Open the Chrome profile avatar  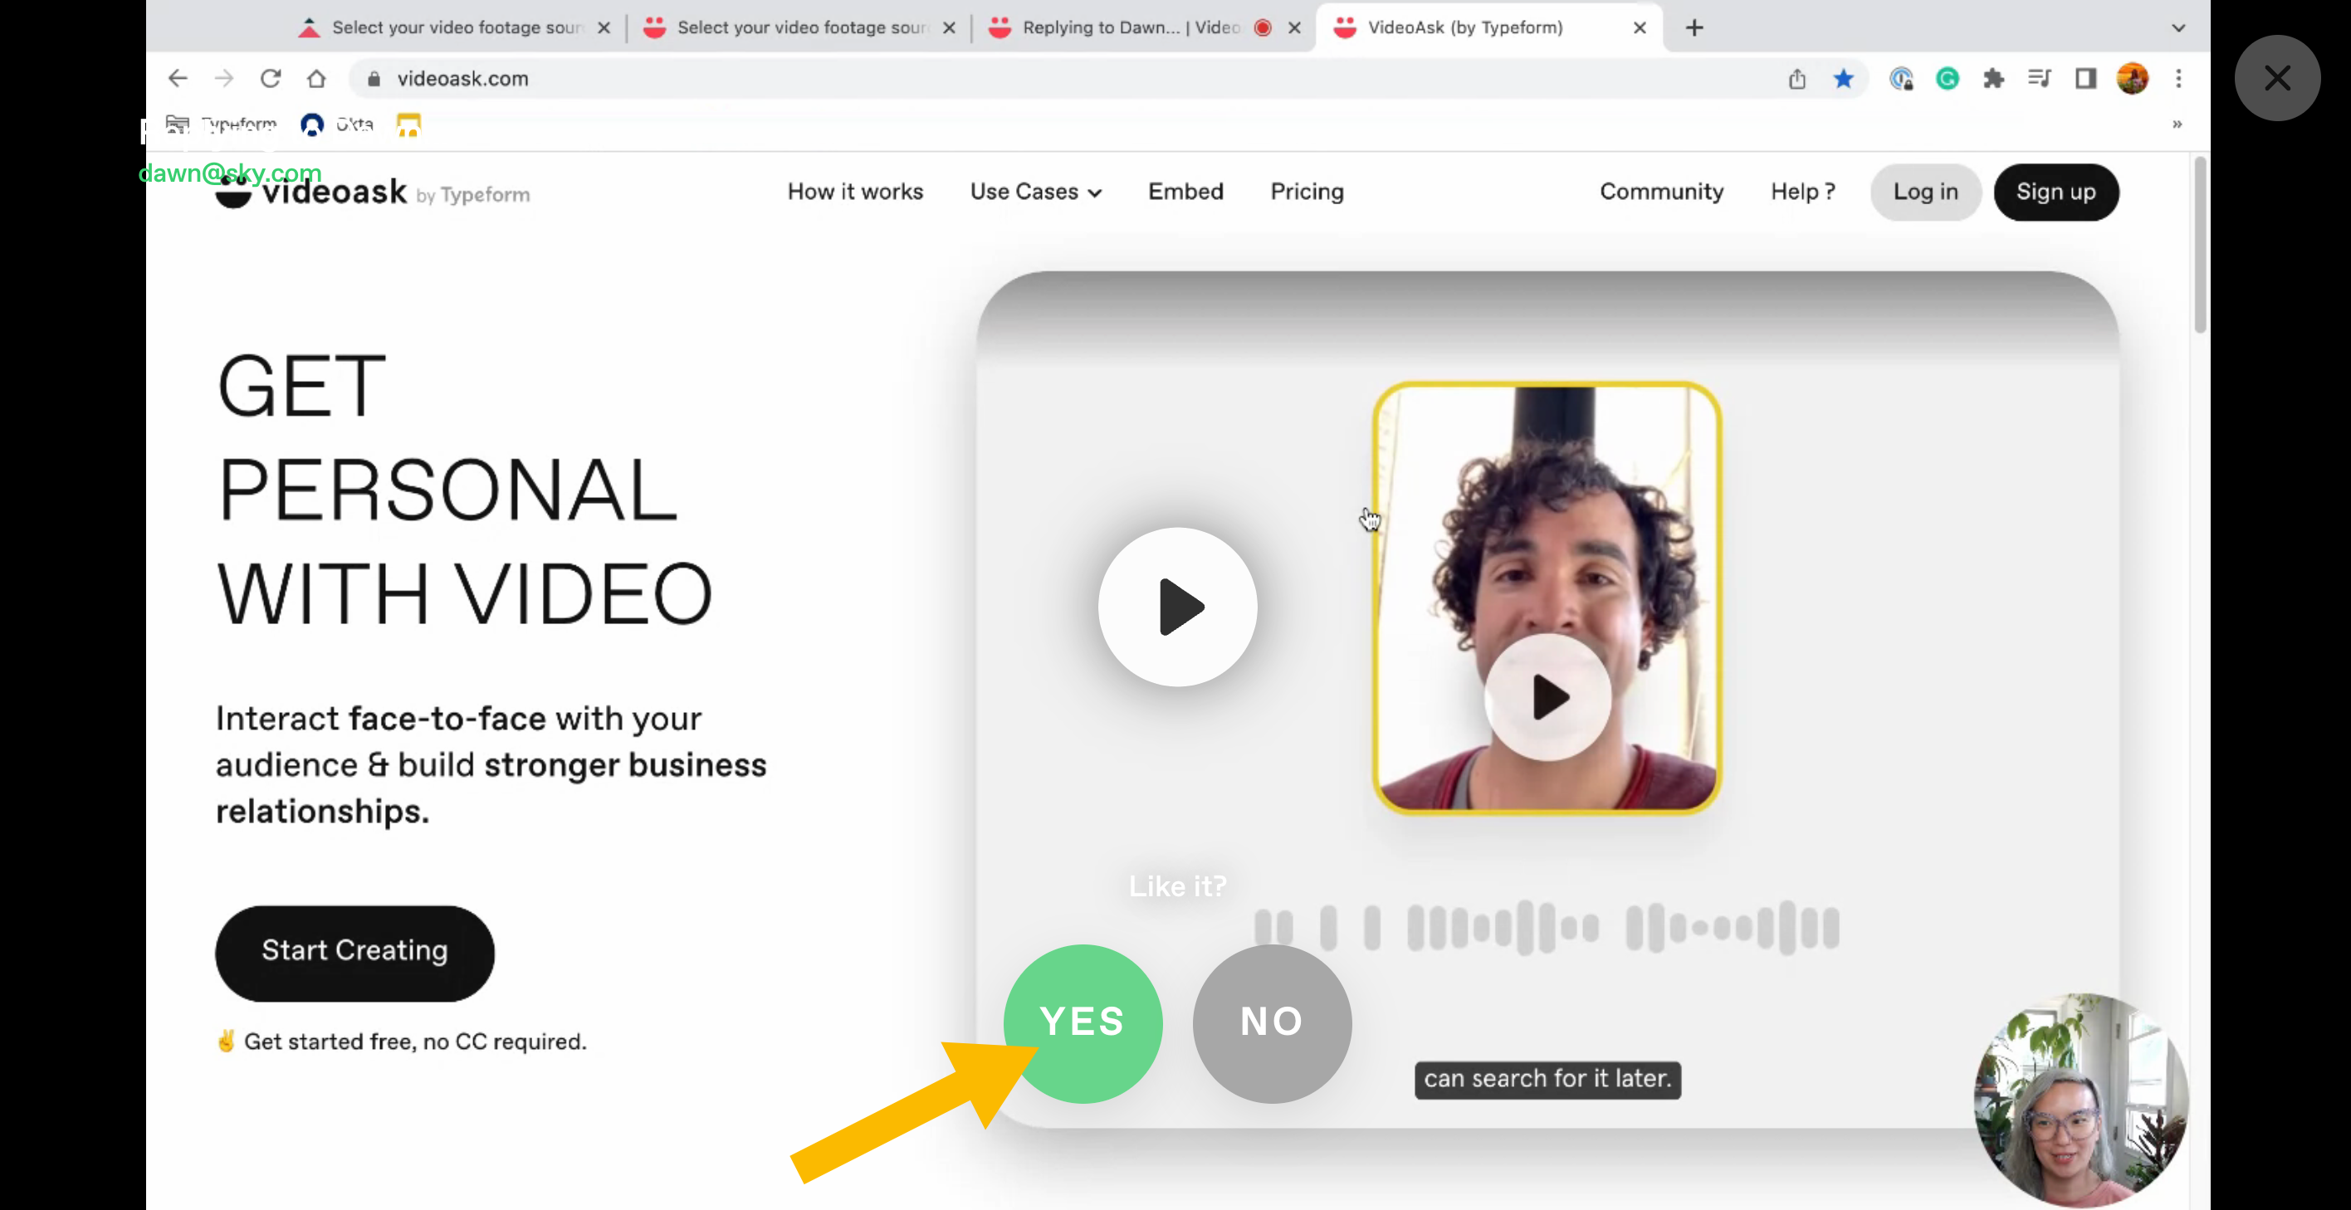(2133, 79)
